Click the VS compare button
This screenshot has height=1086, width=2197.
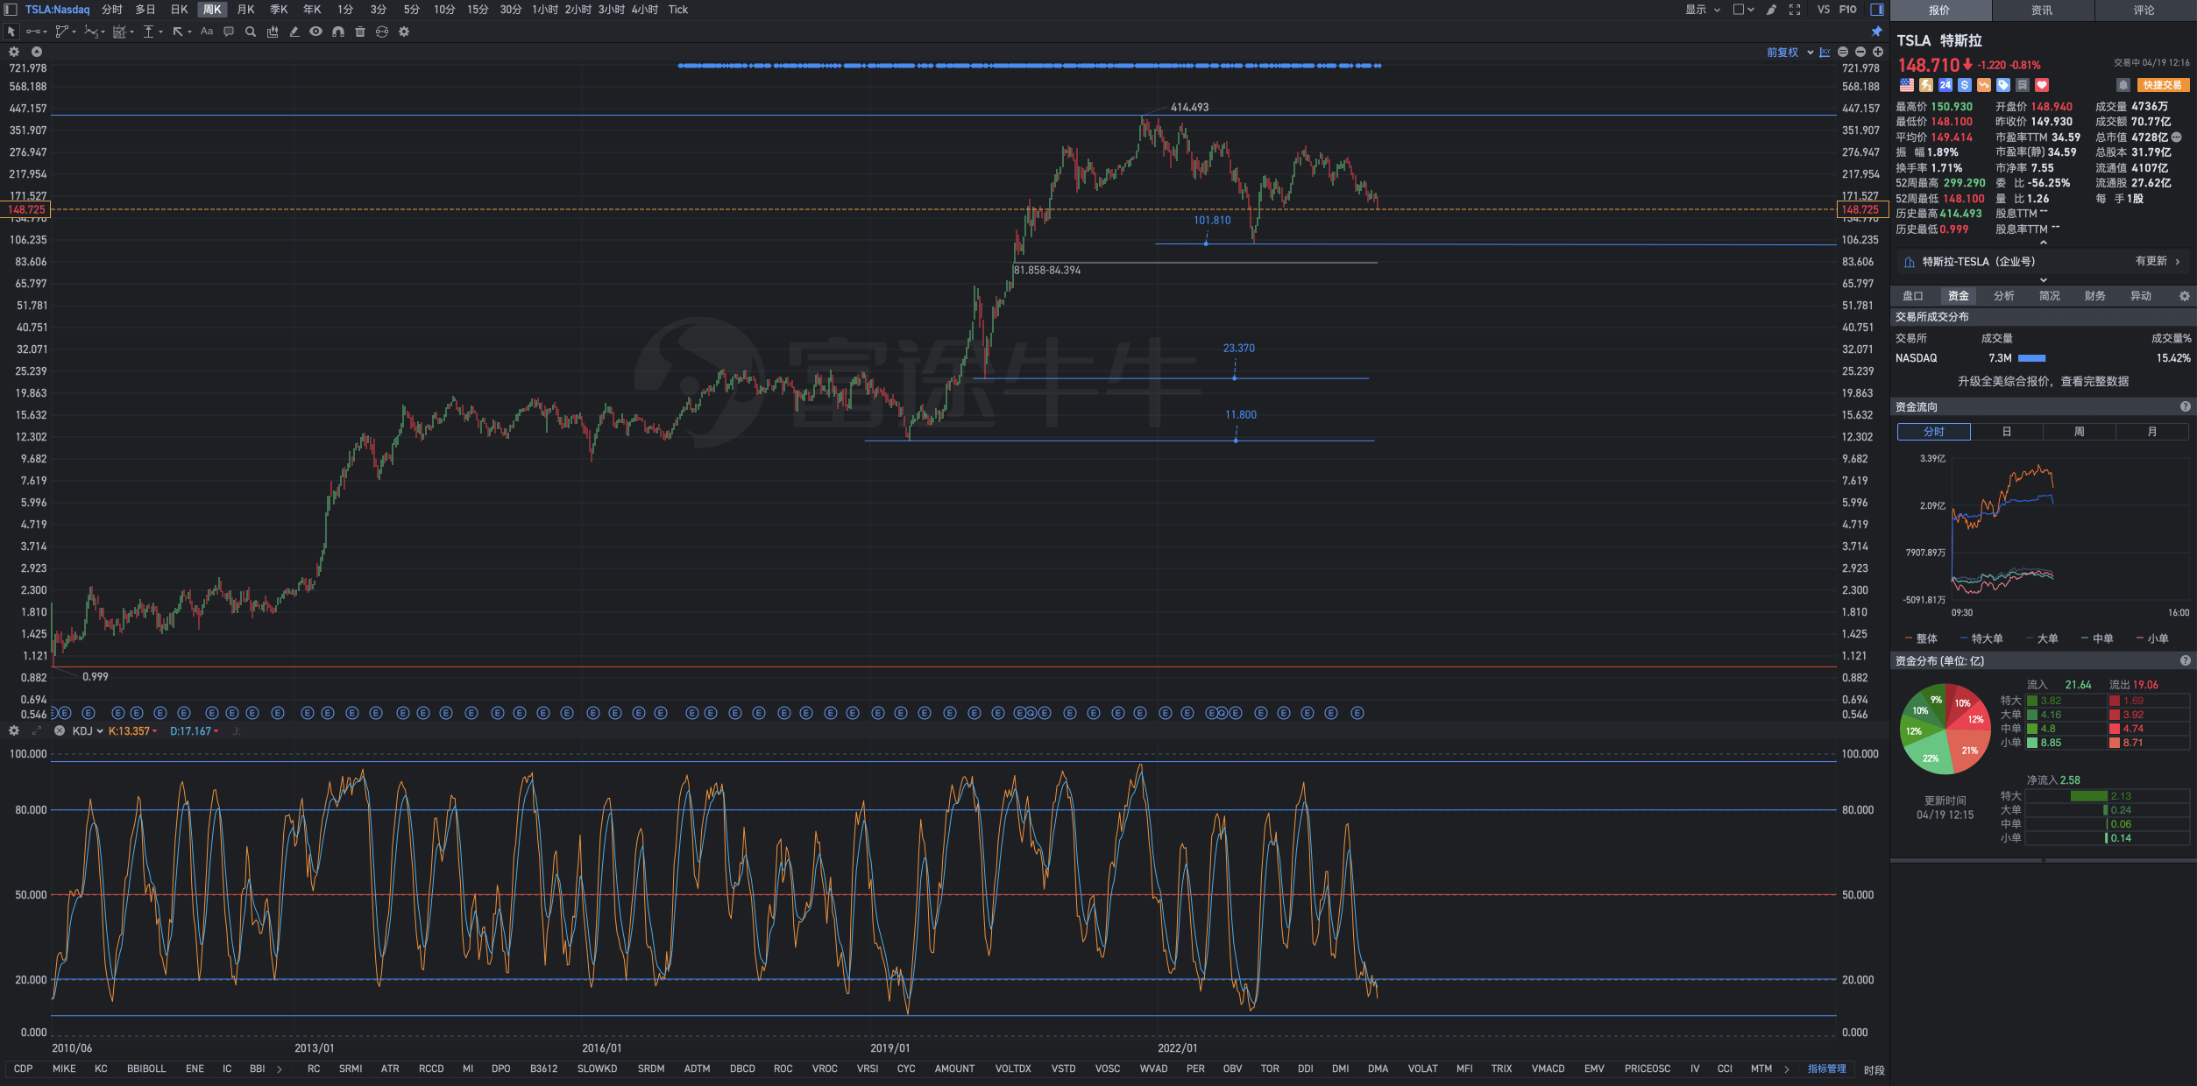(x=1824, y=10)
